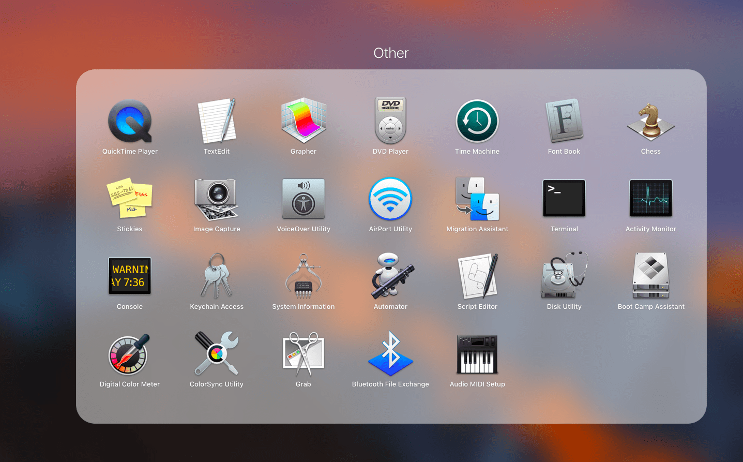Launch the Terminal app

pos(564,199)
